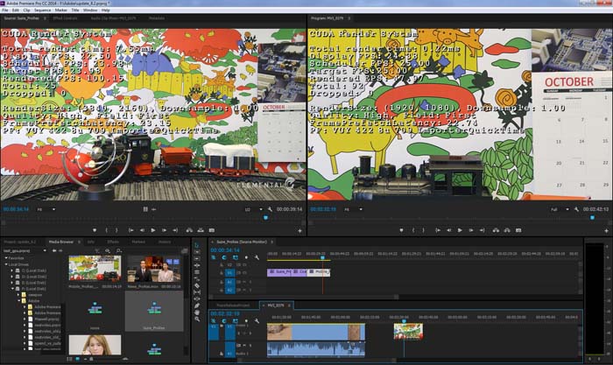This screenshot has width=613, height=365.
Task: Open Source monitor settings wrench
Action: pyautogui.click(x=270, y=209)
